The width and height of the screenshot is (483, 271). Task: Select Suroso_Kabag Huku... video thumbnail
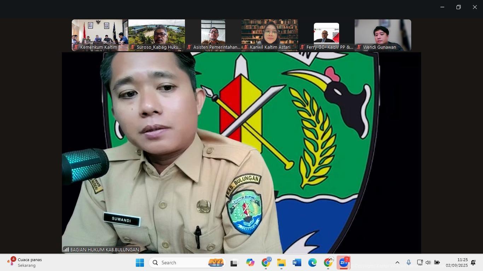point(157,35)
